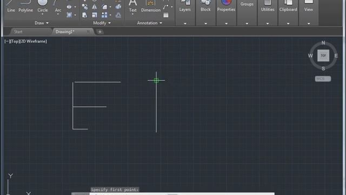Open the Fillet dropdown arrow
Screen dimensions: 346x195
(x=110, y=7)
